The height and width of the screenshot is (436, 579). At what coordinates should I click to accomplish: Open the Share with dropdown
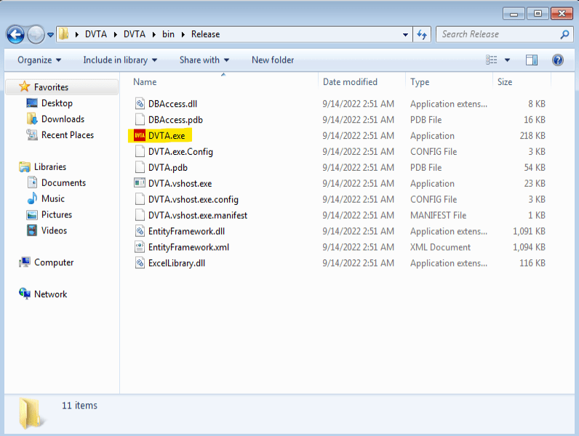point(204,60)
